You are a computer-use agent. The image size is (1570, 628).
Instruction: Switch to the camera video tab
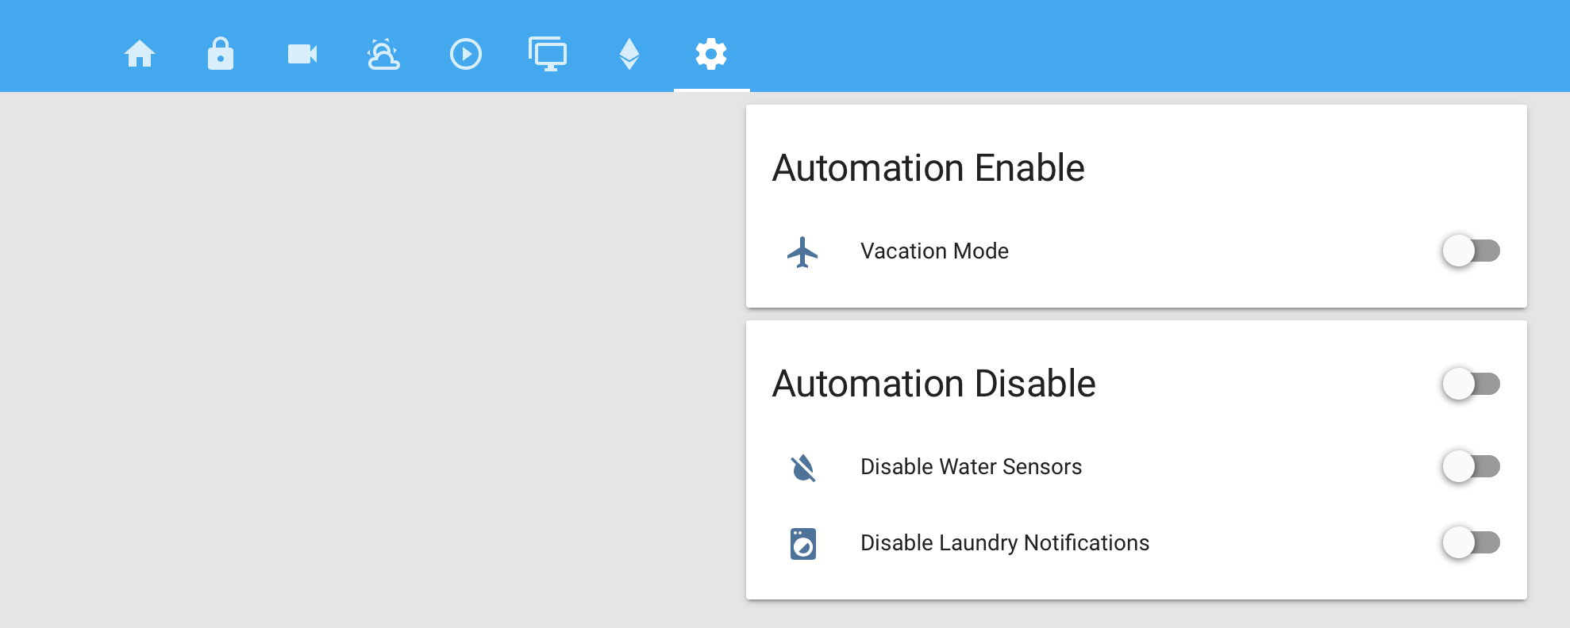302,54
